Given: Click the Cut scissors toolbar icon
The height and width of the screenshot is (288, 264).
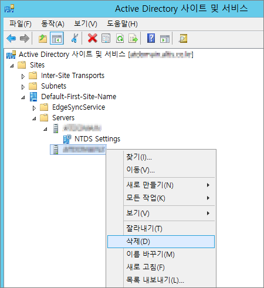Looking at the screenshot, I should 75,38.
